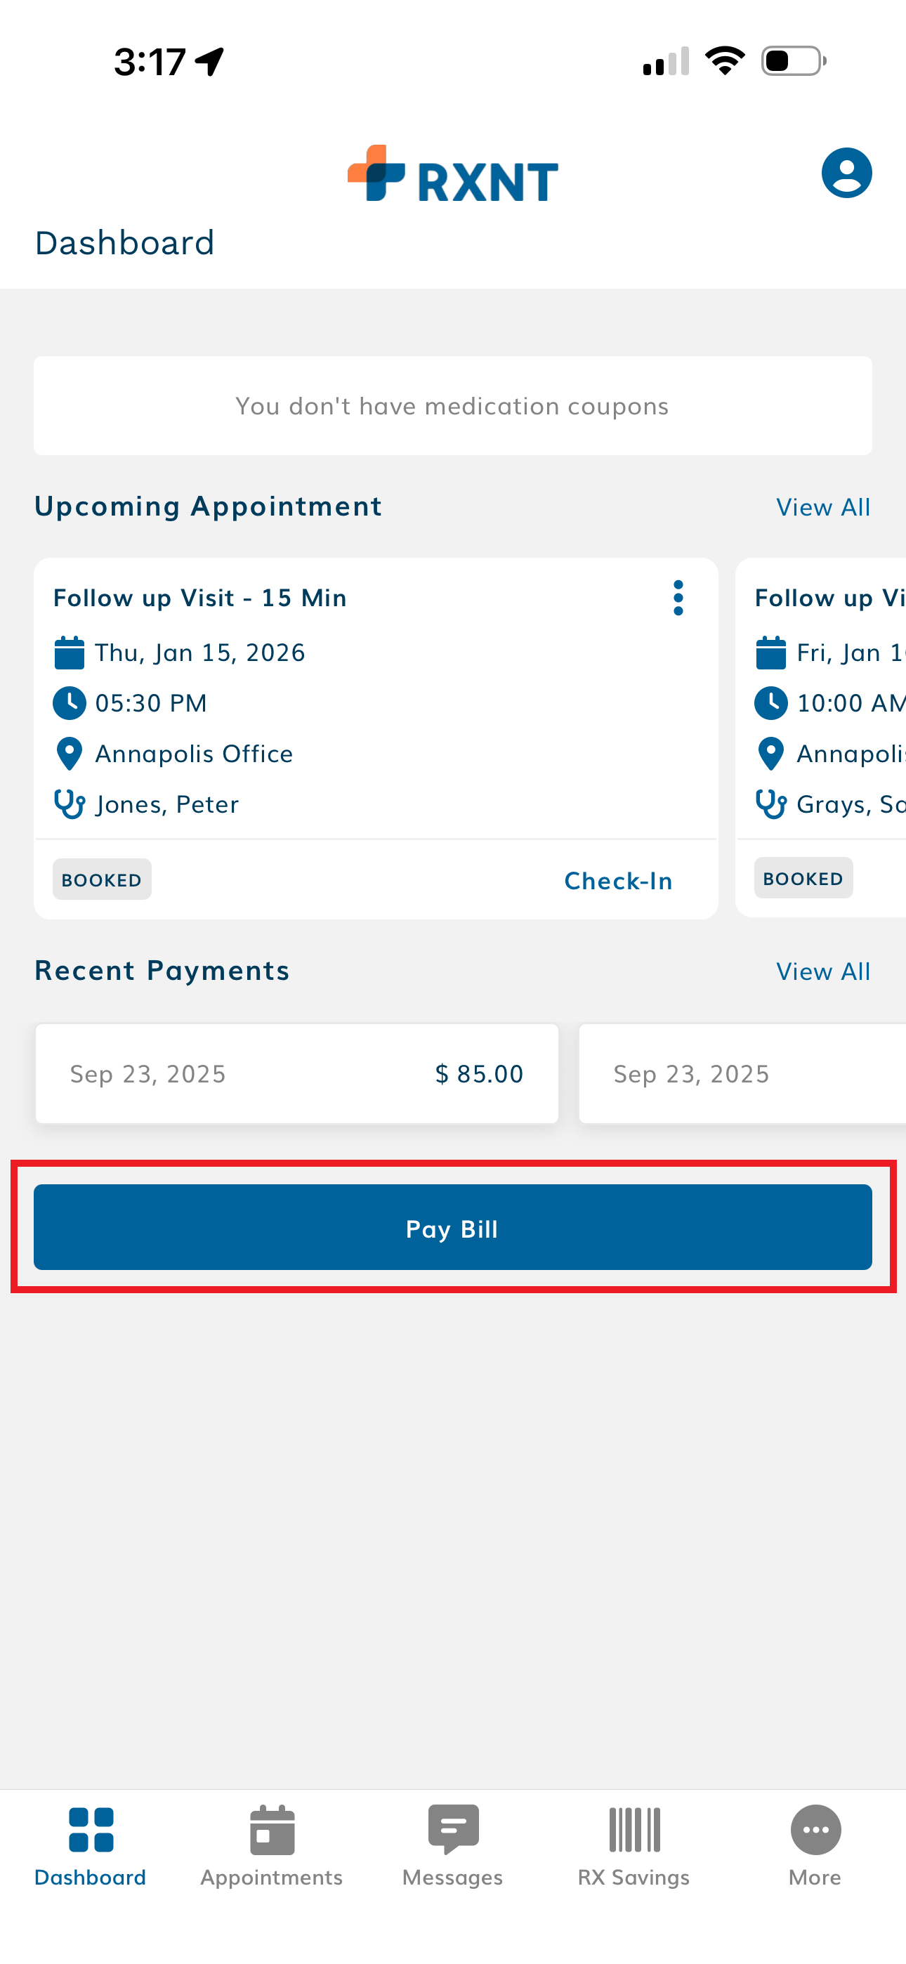Open the Messages tab
Image resolution: width=906 pixels, height=1964 pixels.
453,1845
